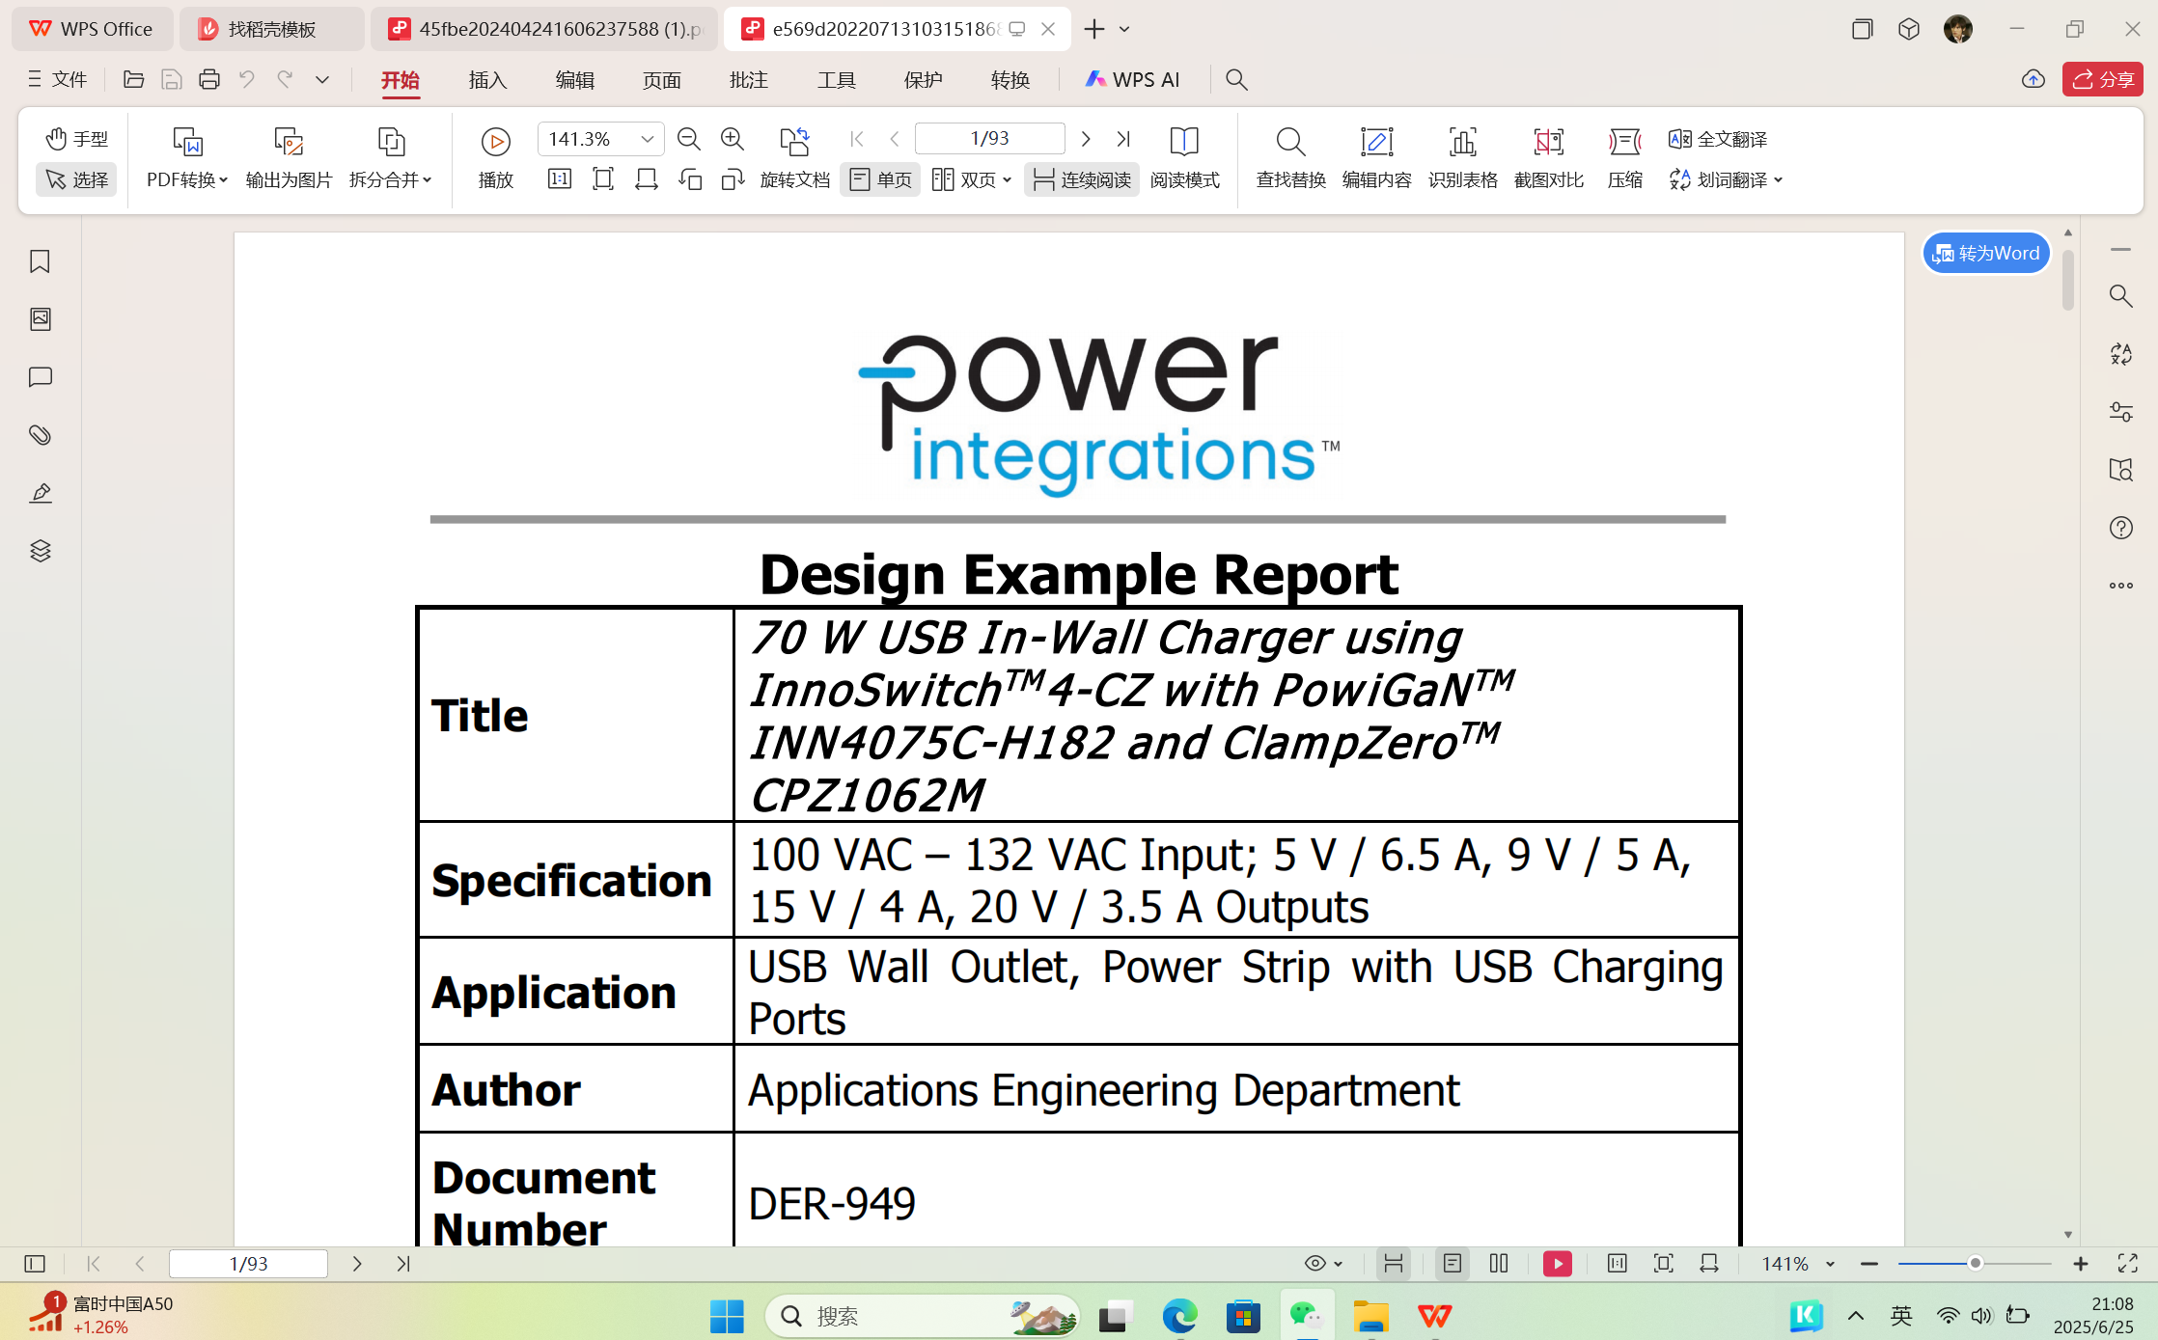The width and height of the screenshot is (2158, 1340).
Task: Open Microsoft Edge from taskbar
Action: tap(1179, 1316)
